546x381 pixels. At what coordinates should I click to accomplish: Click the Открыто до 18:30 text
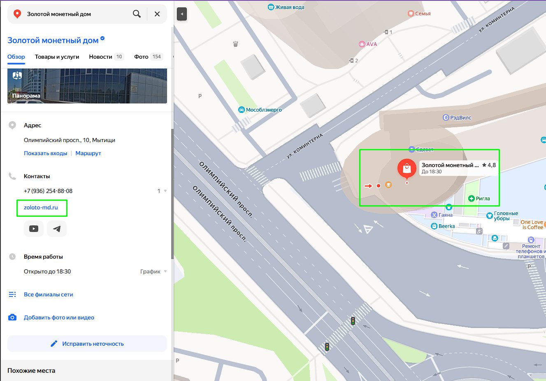click(x=47, y=271)
